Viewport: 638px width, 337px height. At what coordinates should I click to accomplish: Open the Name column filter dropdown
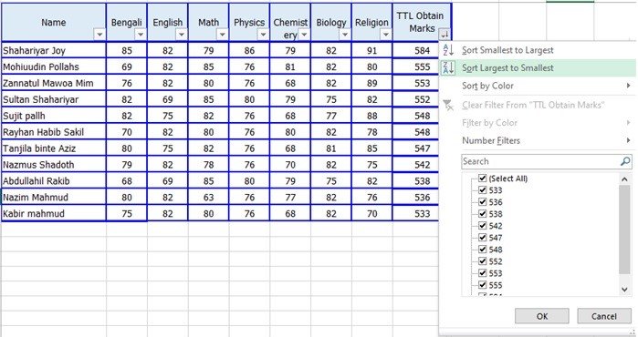pos(99,35)
